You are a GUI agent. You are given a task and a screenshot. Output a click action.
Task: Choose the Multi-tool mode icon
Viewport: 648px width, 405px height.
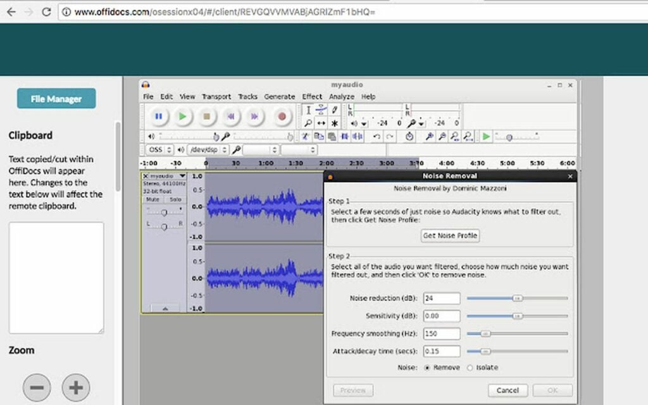pyautogui.click(x=334, y=121)
